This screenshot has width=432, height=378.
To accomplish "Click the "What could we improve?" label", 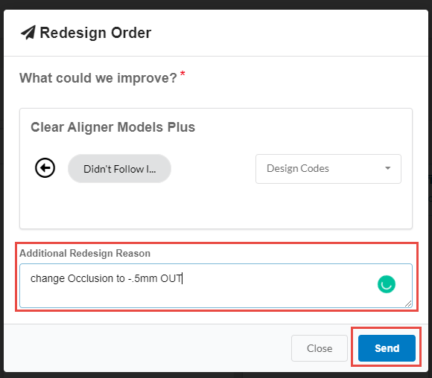I will [x=98, y=78].
